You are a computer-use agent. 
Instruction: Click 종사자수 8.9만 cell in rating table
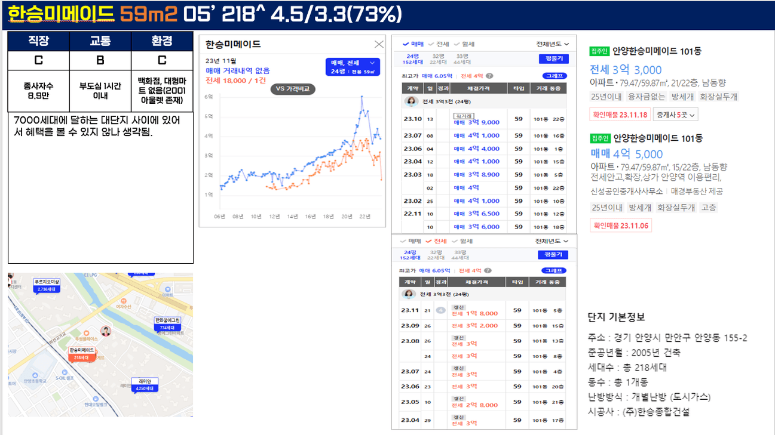39,91
